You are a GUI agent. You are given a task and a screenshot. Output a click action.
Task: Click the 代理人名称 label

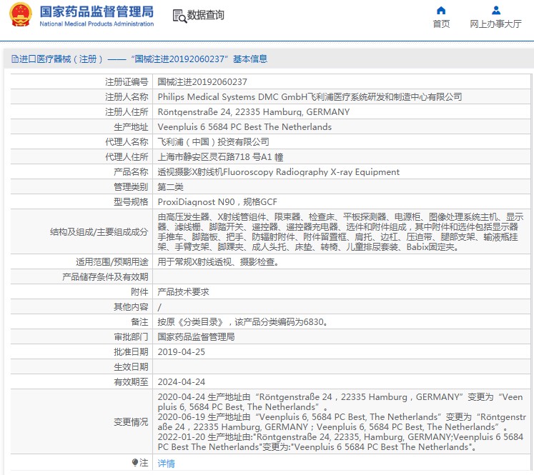click(x=127, y=142)
